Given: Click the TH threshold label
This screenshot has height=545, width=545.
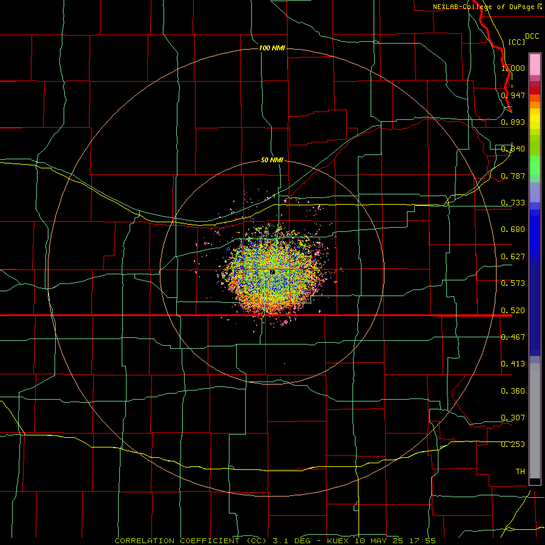Looking at the screenshot, I should 520,472.
